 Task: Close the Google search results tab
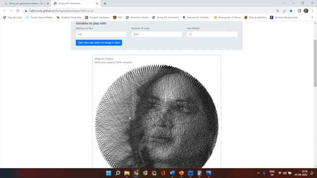48,3
